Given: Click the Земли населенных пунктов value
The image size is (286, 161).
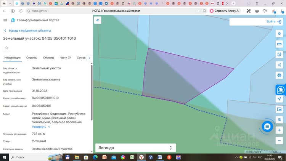Looking at the screenshot, I should click(x=52, y=149).
